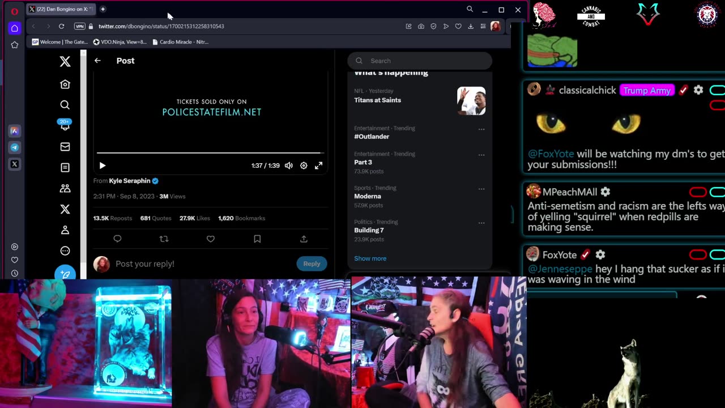Image resolution: width=725 pixels, height=408 pixels.
Task: Focus the X Search field
Action: [x=420, y=61]
